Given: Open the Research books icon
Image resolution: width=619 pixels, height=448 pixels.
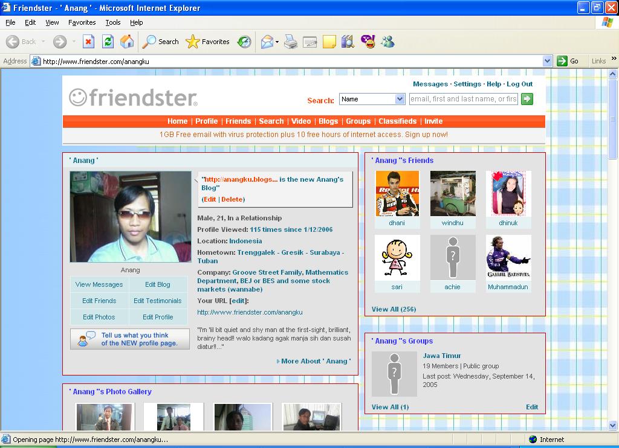Looking at the screenshot, I should tap(348, 42).
